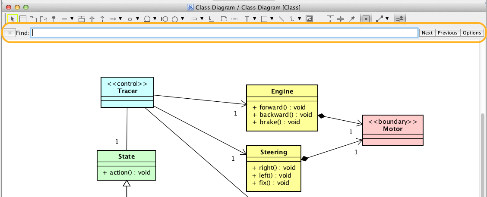The image size is (487, 197).
Task: Choose the Class tool in toolbar
Action: (x=23, y=19)
